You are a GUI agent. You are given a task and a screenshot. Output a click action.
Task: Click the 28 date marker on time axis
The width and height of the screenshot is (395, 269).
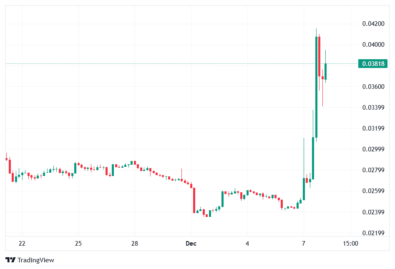tap(135, 244)
